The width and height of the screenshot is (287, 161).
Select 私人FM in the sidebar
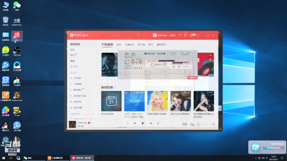(74, 67)
